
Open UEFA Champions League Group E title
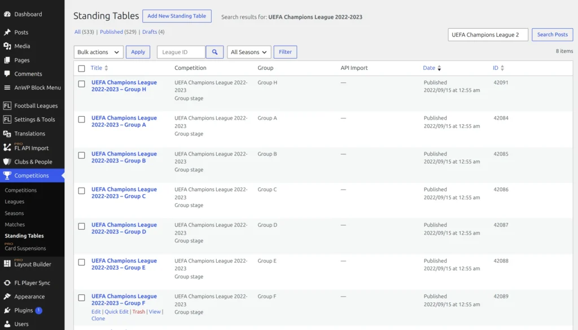click(124, 264)
